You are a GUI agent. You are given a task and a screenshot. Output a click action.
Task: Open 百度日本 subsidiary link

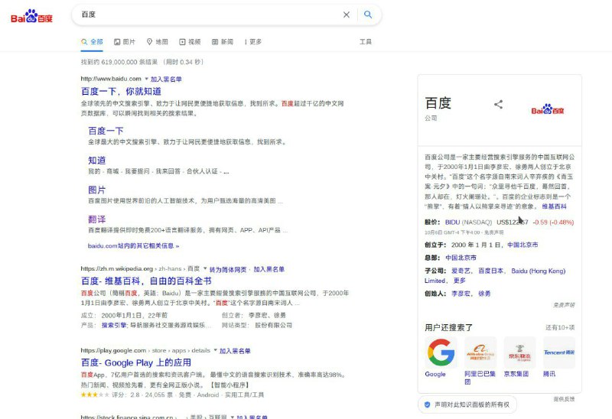tap(490, 271)
